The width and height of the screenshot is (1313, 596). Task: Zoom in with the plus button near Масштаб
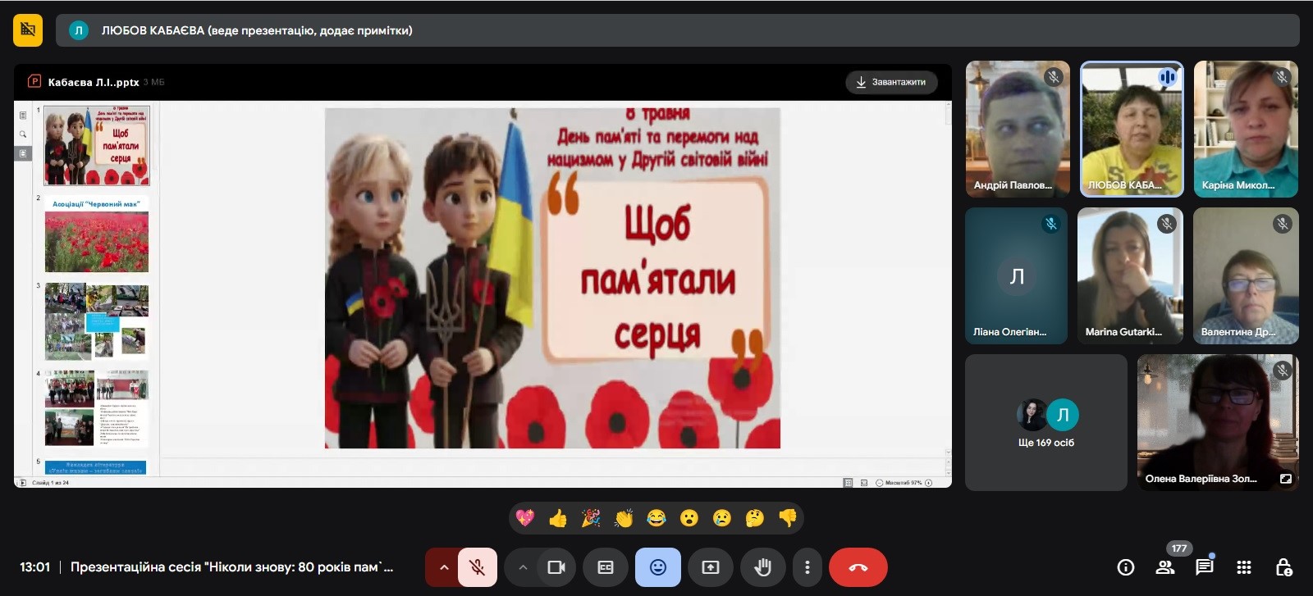tap(929, 483)
